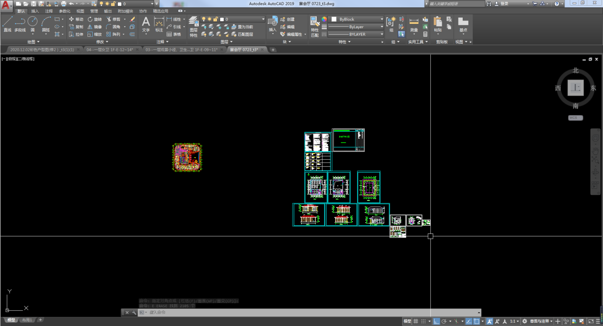Click the Save icon in quick access toolbar
603x326 pixels.
pos(33,4)
